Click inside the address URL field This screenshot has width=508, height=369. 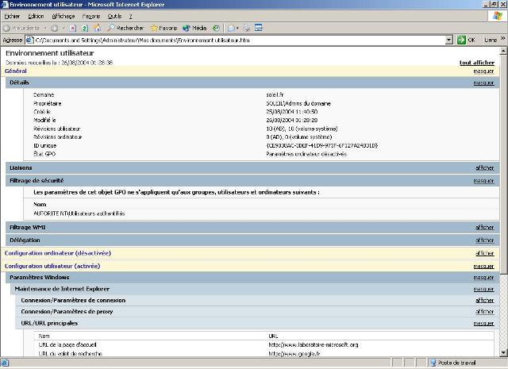[238, 40]
